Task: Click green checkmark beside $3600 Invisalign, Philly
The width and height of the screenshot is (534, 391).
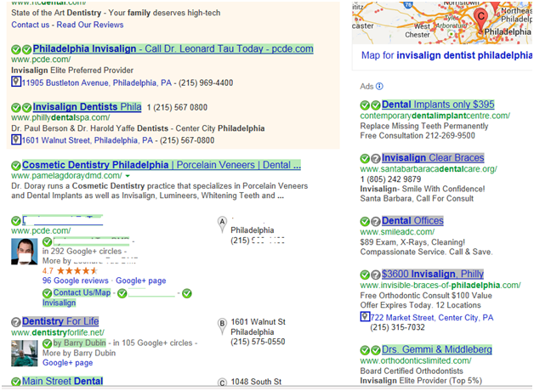Action: (x=365, y=275)
